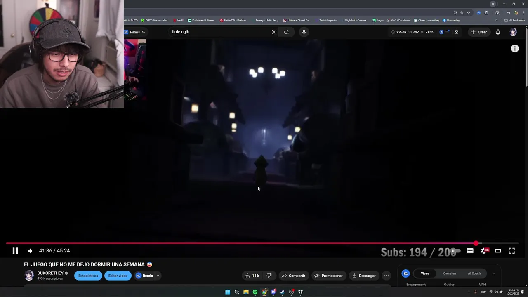Viewport: 528px width, 297px height.
Task: Click the Remix button
Action: (x=144, y=276)
